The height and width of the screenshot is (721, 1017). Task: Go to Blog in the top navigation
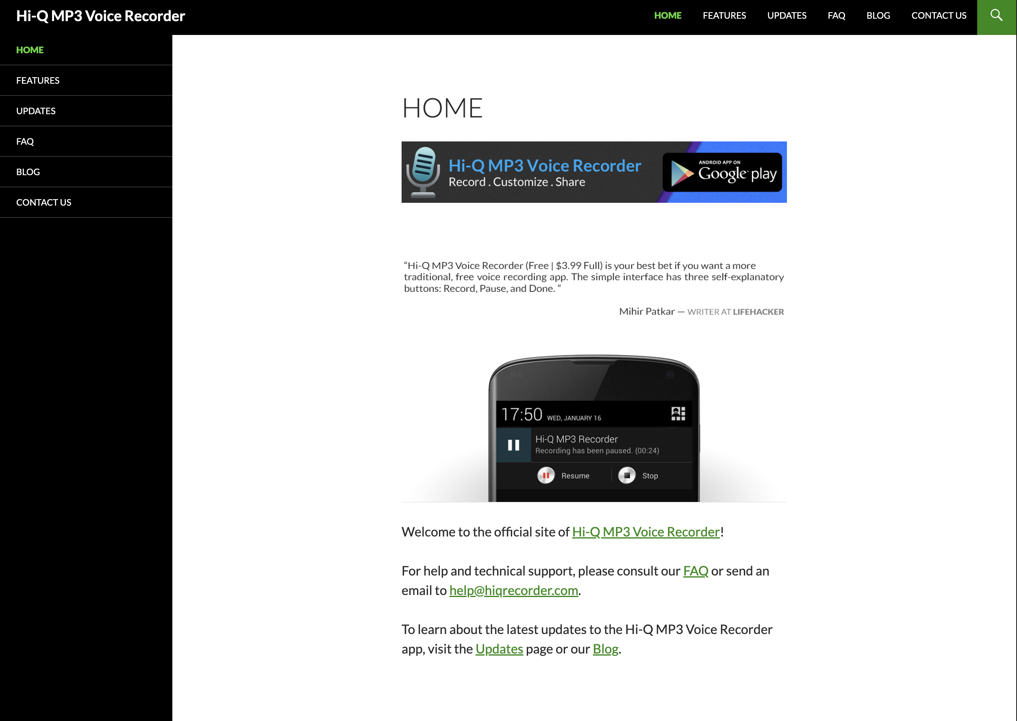coord(878,16)
